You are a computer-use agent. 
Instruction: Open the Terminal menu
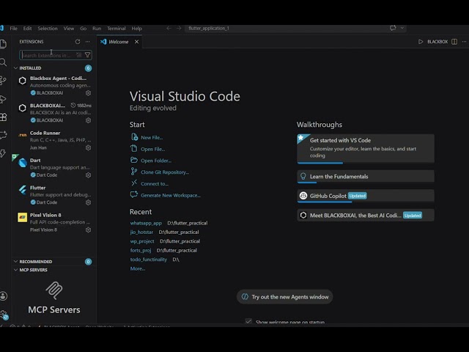tap(117, 29)
